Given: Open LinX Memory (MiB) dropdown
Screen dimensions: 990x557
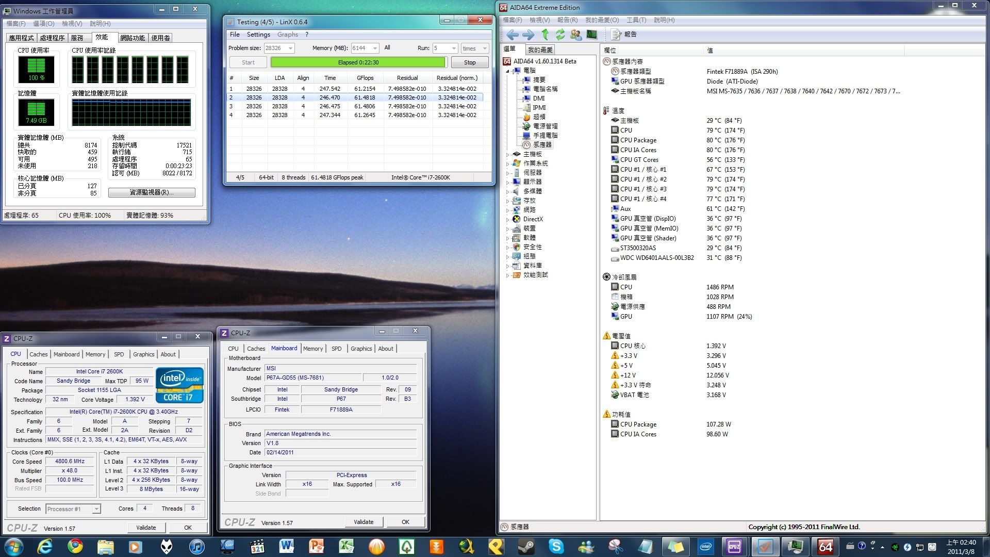Looking at the screenshot, I should [x=375, y=48].
